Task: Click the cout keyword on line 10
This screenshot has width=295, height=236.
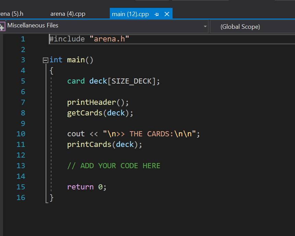Action: 75,134
